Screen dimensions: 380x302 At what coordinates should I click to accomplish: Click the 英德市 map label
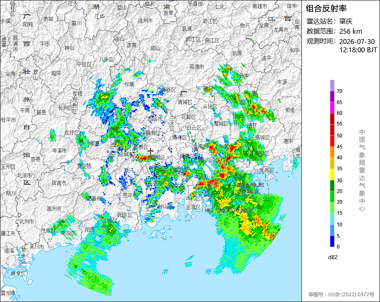tap(197, 67)
